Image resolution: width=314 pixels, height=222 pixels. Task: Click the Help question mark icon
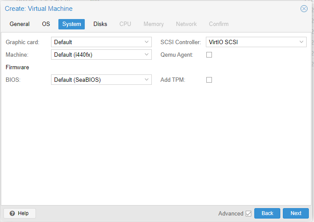click(x=12, y=213)
